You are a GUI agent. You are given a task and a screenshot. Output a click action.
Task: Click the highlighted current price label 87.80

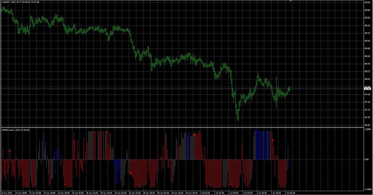367,88
